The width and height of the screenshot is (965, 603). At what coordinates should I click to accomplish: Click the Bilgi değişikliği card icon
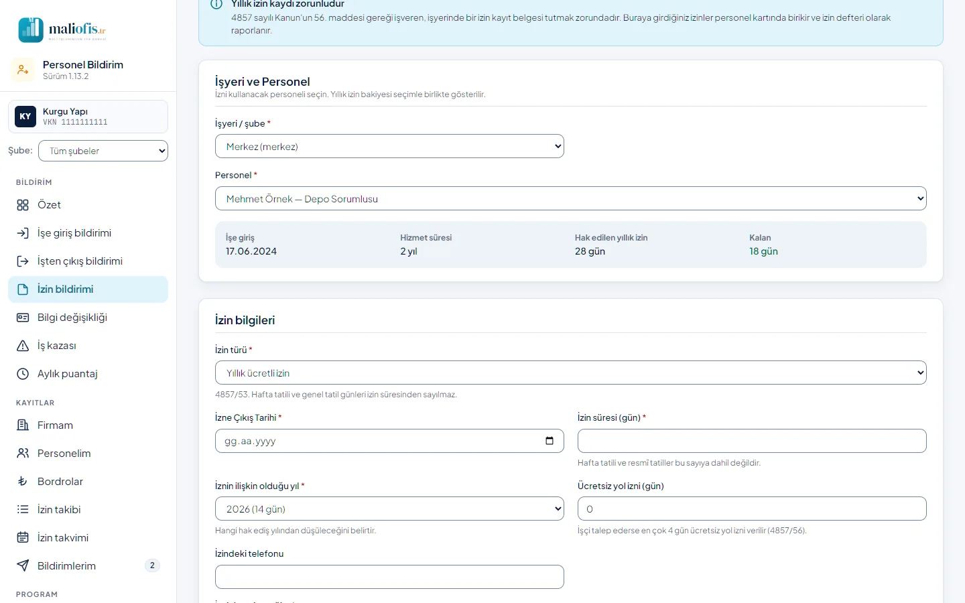(x=23, y=318)
